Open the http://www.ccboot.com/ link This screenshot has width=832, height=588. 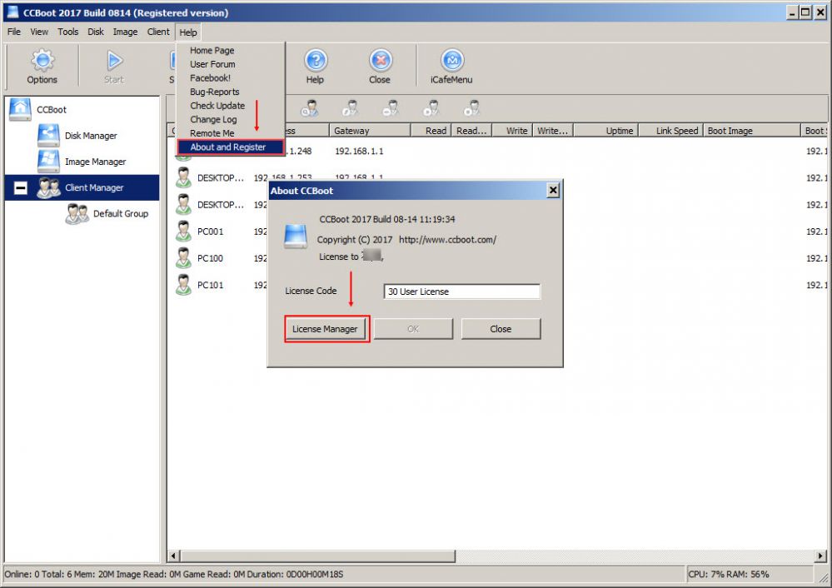pyautogui.click(x=447, y=239)
